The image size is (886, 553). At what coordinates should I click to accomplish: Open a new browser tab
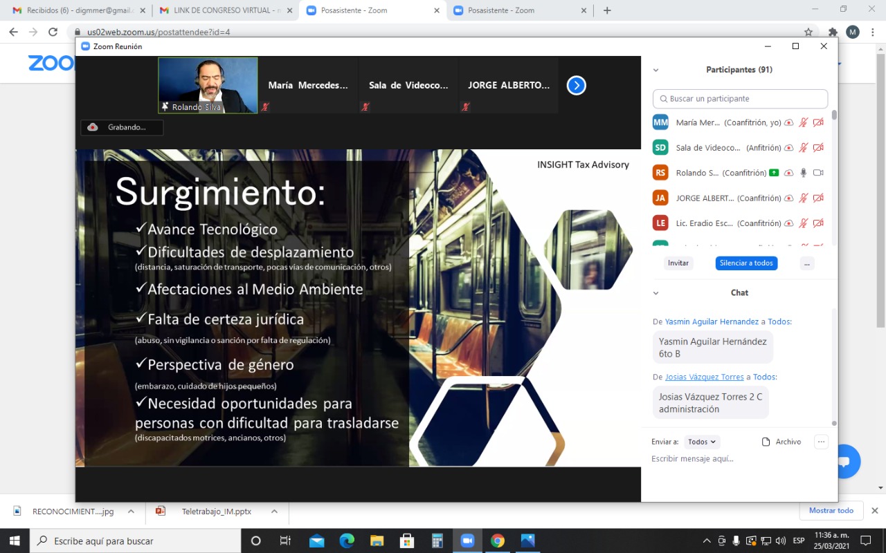point(607,10)
